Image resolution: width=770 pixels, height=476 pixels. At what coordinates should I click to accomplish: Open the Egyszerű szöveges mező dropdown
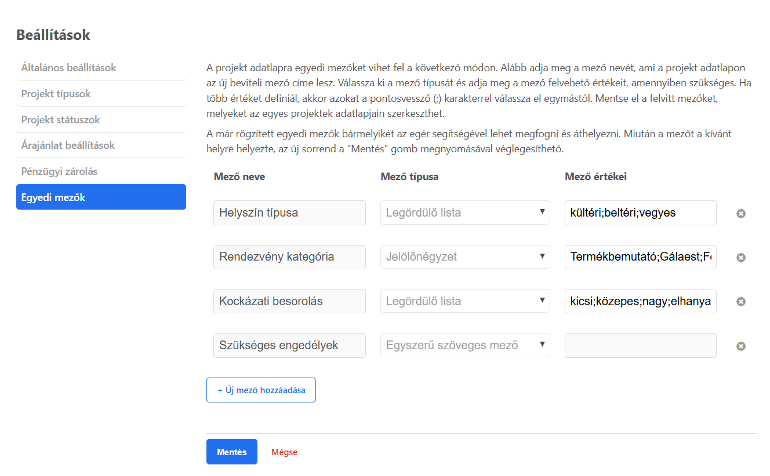click(465, 345)
